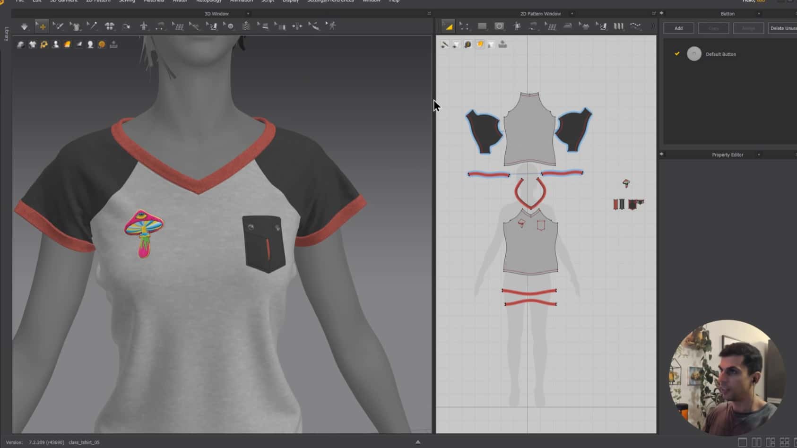Toggle garment display shirt icon in 3D view
Screen dimensions: 797x448
[x=32, y=44]
